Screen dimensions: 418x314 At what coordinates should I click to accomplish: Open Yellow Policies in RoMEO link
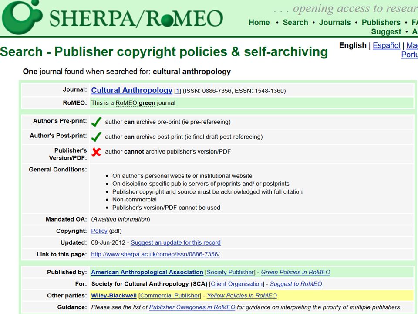tap(242, 296)
